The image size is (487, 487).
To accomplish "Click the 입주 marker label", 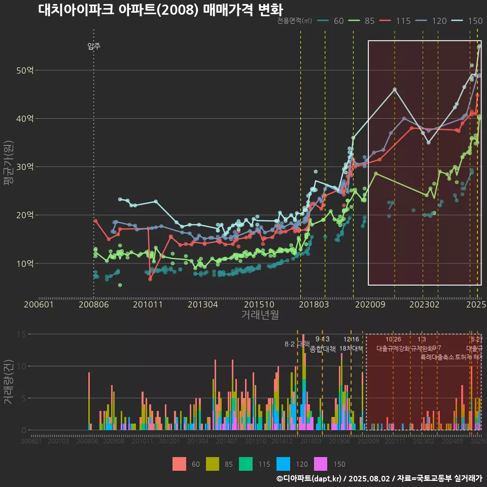I will coord(94,46).
